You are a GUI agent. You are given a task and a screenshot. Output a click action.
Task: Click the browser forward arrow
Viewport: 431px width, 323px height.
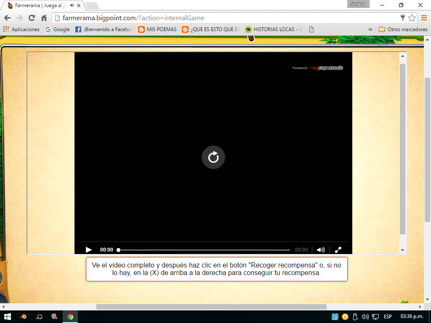click(x=19, y=18)
